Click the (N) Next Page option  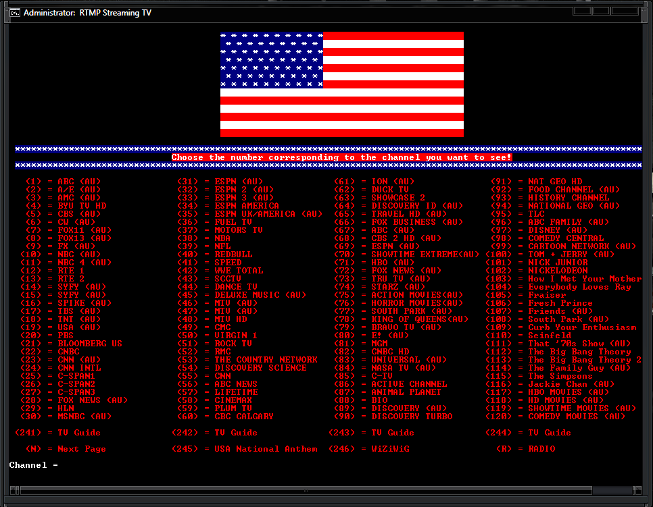click(66, 449)
